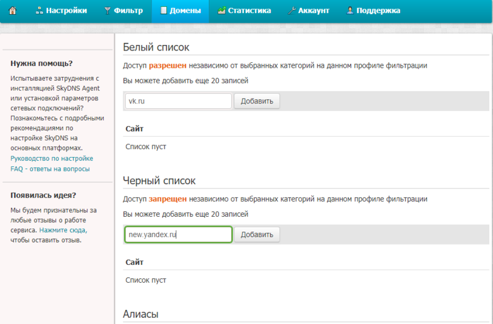The width and height of the screenshot is (493, 324).
Task: Click the wrench icon beside Аккаунт
Action: [291, 10]
